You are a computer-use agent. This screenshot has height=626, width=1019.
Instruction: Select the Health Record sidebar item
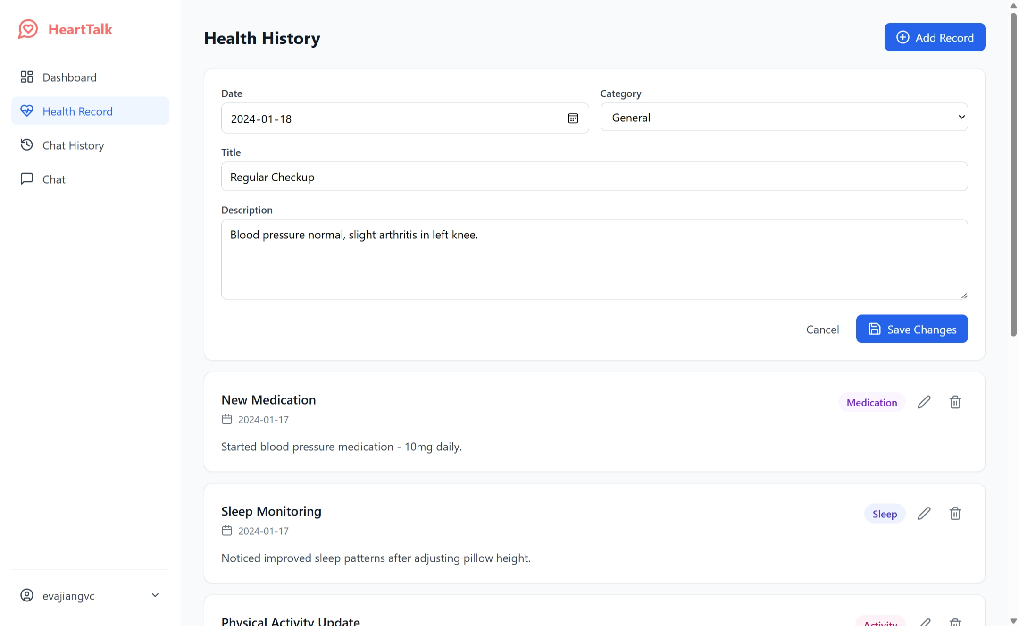click(77, 111)
